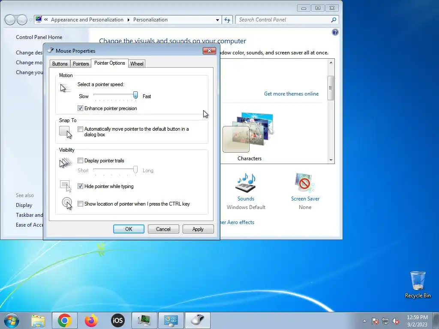The width and height of the screenshot is (439, 329).
Task: Click the Control Panel back arrow button
Action: (10, 20)
